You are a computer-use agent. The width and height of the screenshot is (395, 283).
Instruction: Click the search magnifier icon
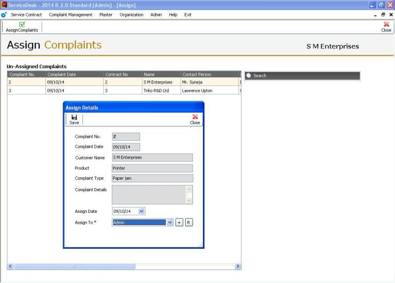(249, 76)
